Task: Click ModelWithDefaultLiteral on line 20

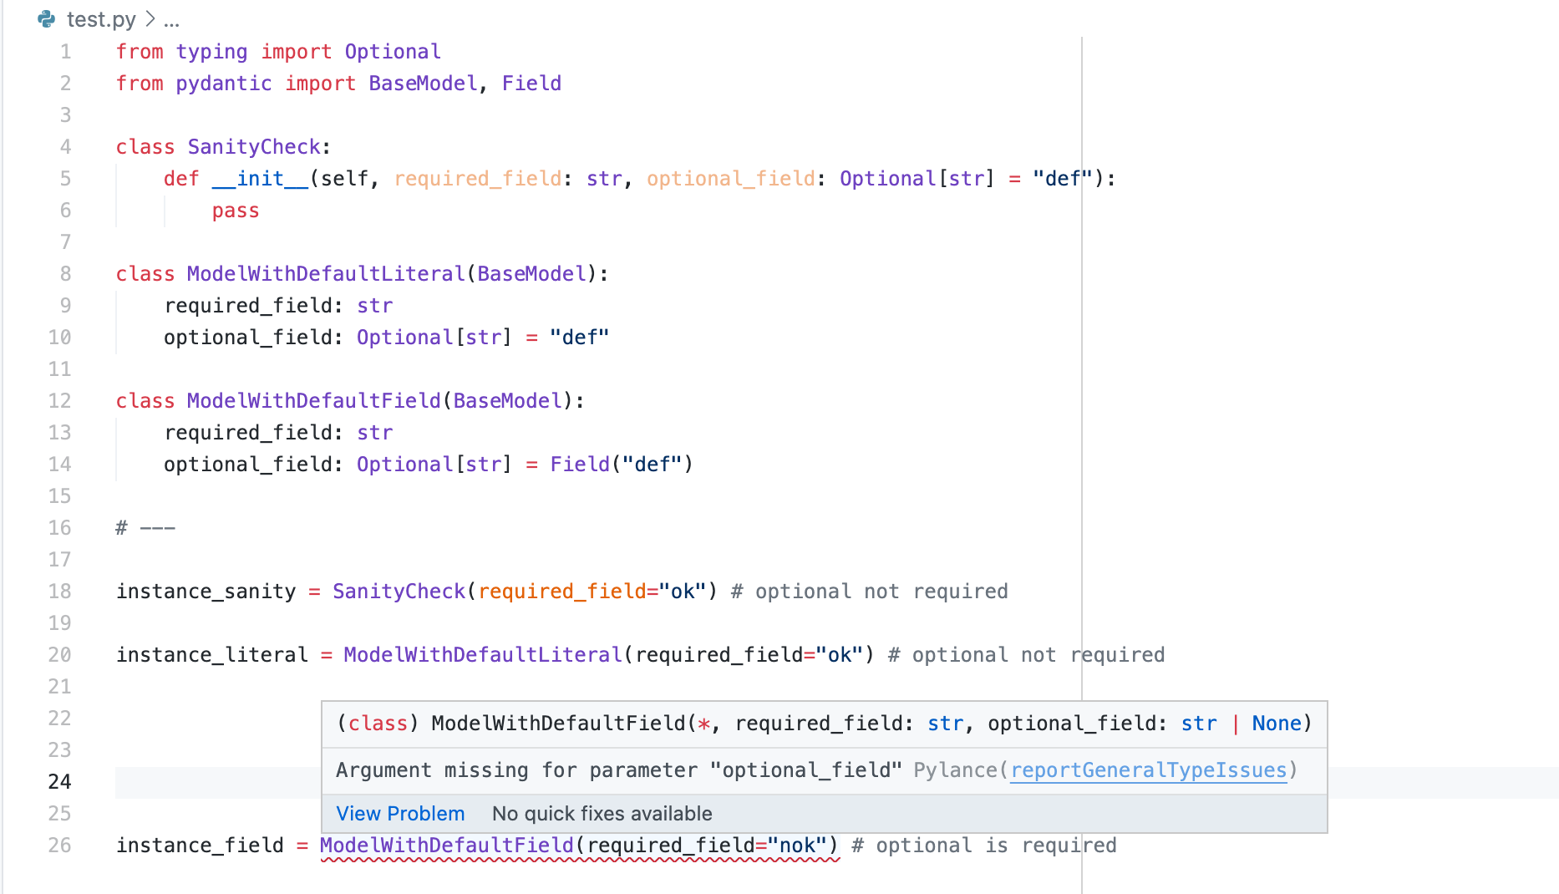Action: (x=482, y=654)
